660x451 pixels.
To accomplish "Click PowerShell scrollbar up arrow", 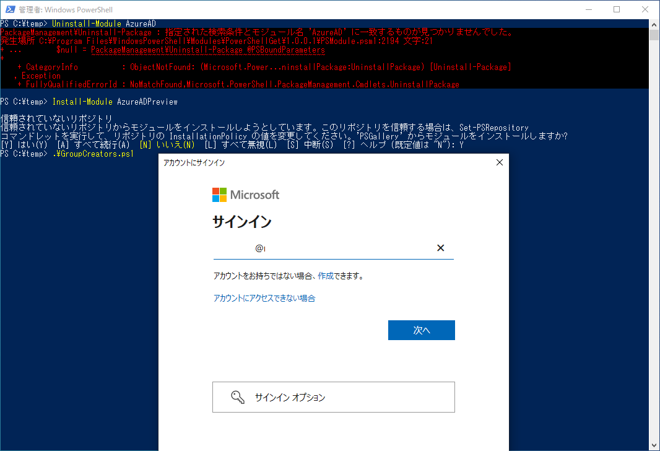I will (x=654, y=24).
